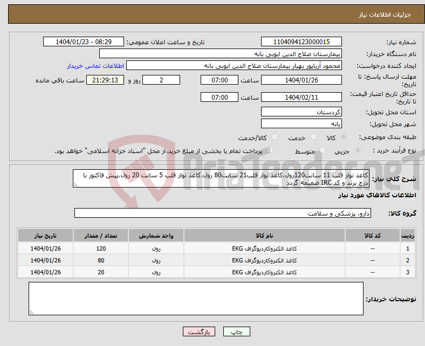
Task: Click the buyer organization name field
Action: [x=221, y=54]
